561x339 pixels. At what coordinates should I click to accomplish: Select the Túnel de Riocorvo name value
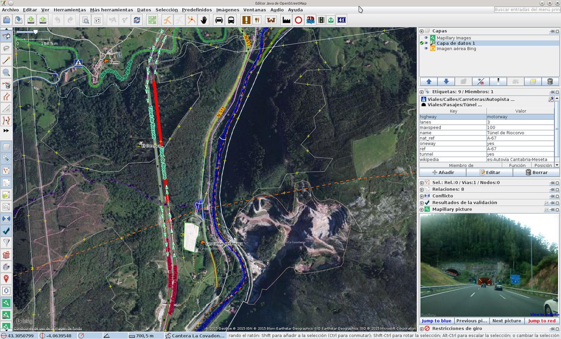tap(520, 132)
